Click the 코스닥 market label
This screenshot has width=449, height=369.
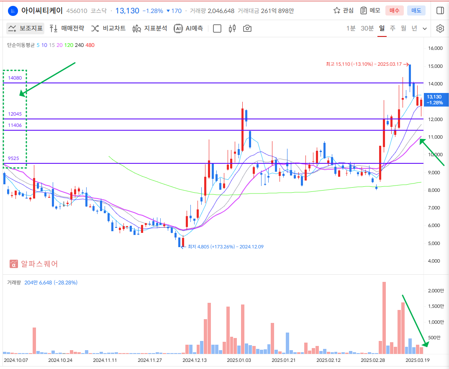tap(98, 11)
